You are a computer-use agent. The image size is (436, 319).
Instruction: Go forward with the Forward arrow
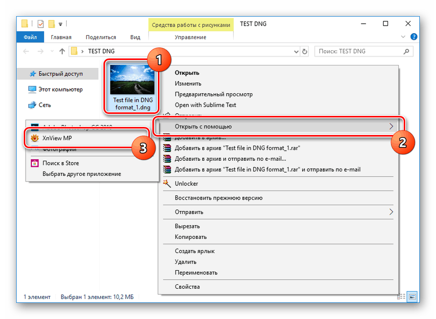click(40, 51)
